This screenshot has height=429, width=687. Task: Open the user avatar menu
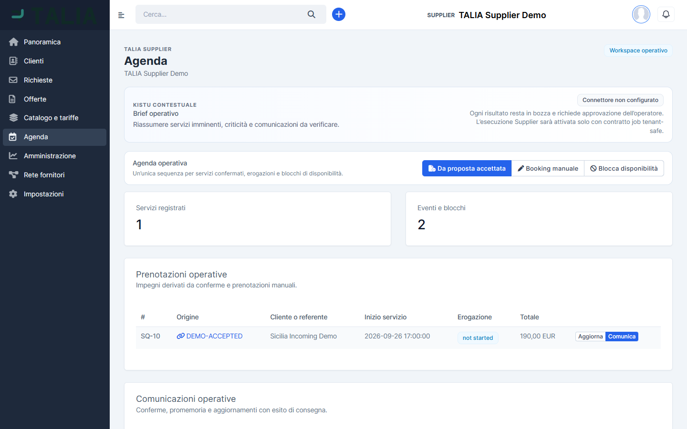click(x=641, y=14)
